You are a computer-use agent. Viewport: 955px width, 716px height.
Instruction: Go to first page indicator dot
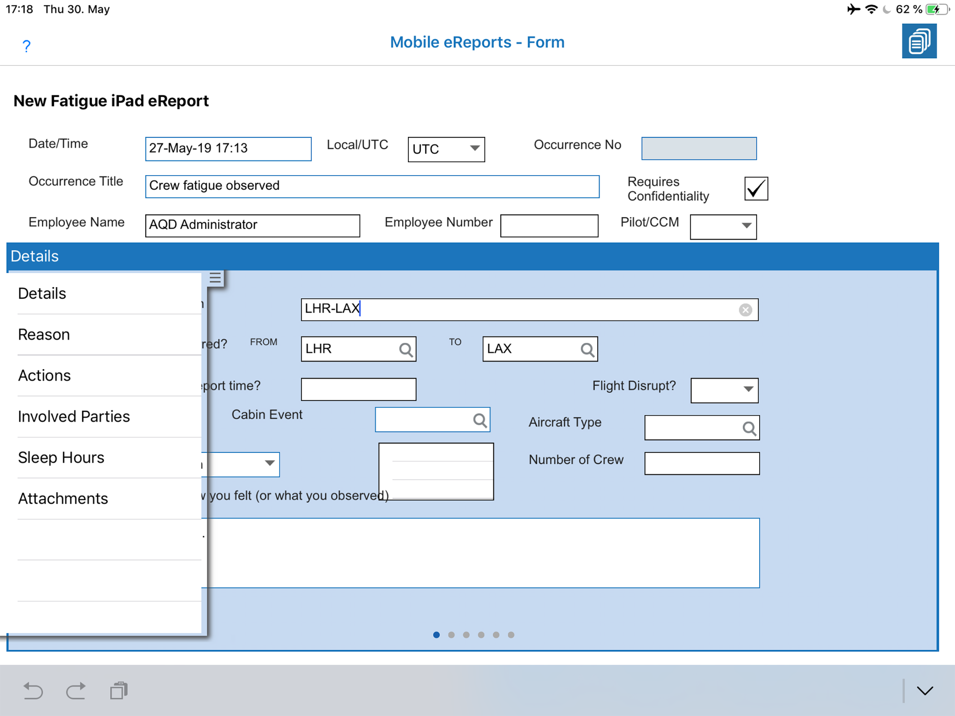click(436, 635)
